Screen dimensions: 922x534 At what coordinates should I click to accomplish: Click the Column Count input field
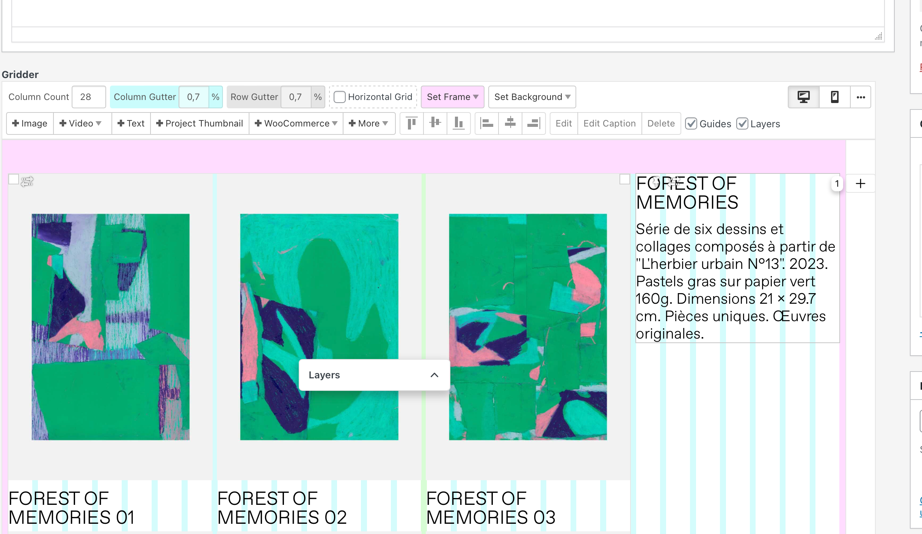89,97
